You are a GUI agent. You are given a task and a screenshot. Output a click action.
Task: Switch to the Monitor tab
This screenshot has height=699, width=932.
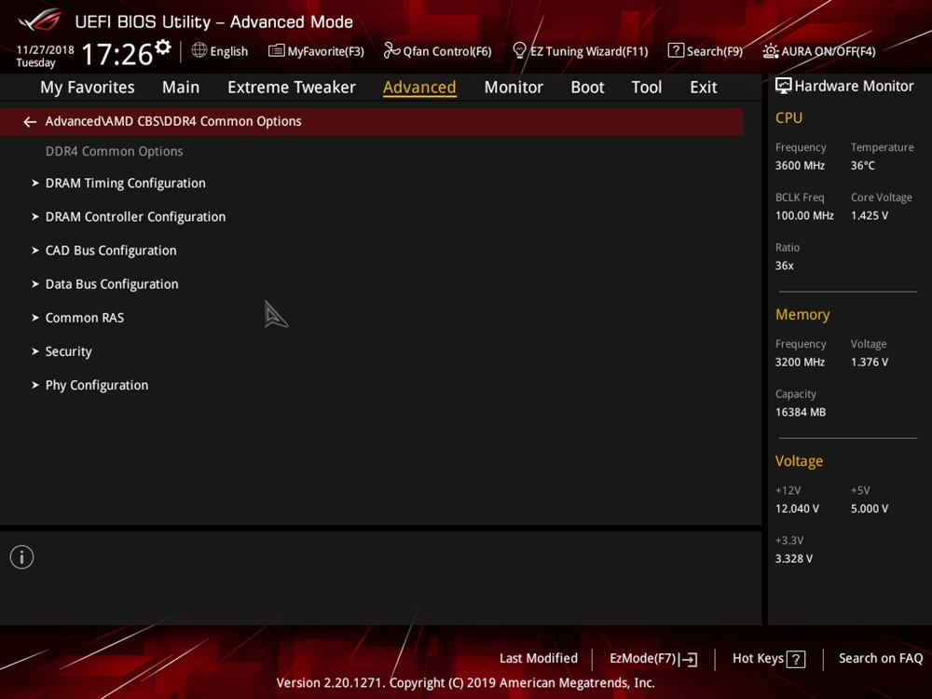(x=514, y=88)
